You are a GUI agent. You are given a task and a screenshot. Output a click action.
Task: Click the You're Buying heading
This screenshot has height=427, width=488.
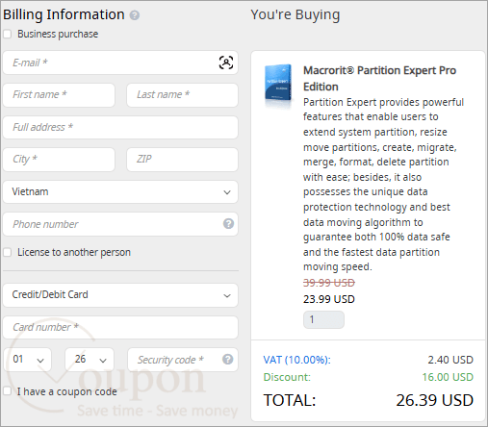(295, 14)
